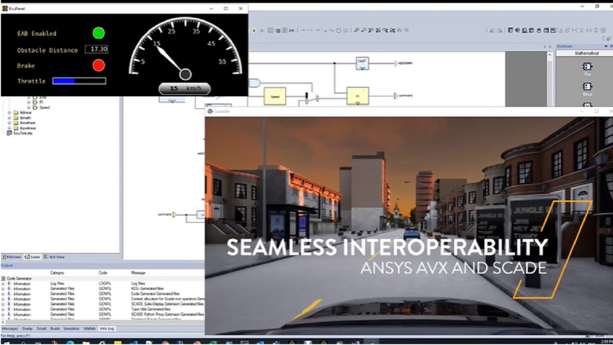The height and width of the screenshot is (345, 613).
Task: Open the Messages output tab
Action: click(x=10, y=328)
